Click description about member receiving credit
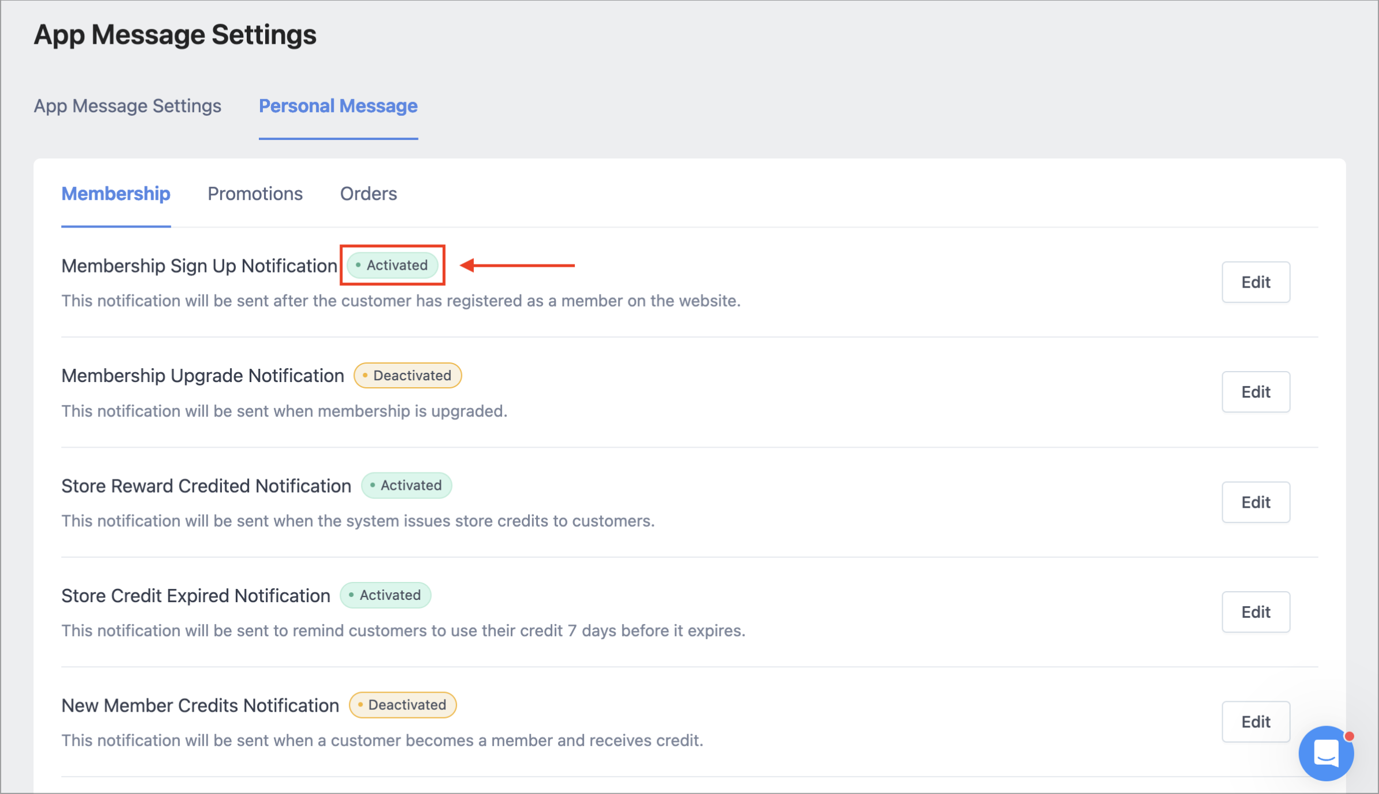This screenshot has width=1379, height=794. [x=382, y=740]
